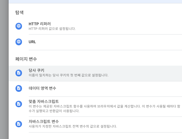Choose the URL variable type label
The width and height of the screenshot is (182, 139).
(x=32, y=42)
